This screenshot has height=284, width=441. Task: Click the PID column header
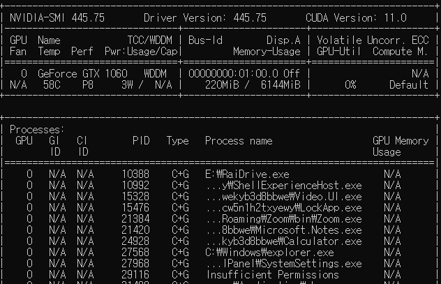pos(141,140)
